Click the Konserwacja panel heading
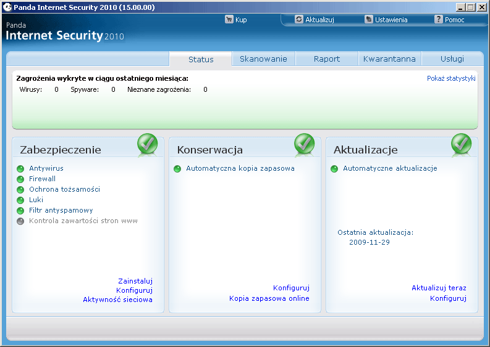 click(x=209, y=150)
